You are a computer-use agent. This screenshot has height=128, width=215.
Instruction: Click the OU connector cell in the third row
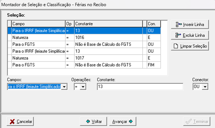click(154, 44)
